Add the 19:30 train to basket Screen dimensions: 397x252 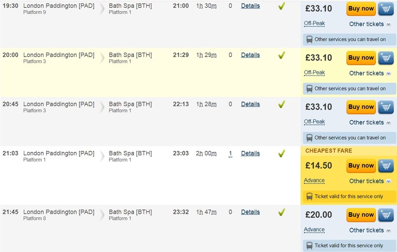coord(386,9)
